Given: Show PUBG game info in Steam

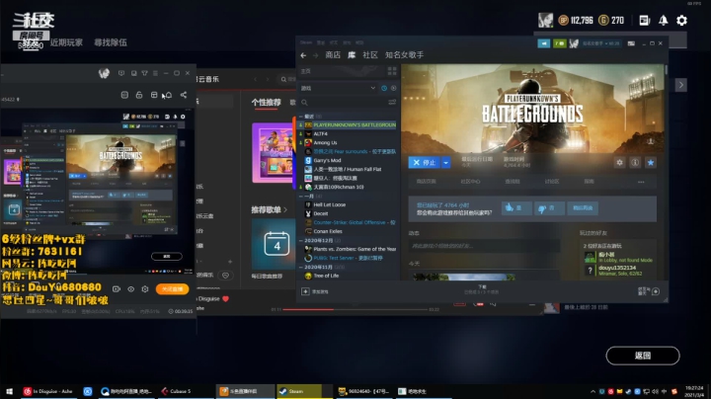Looking at the screenshot, I should (x=635, y=162).
